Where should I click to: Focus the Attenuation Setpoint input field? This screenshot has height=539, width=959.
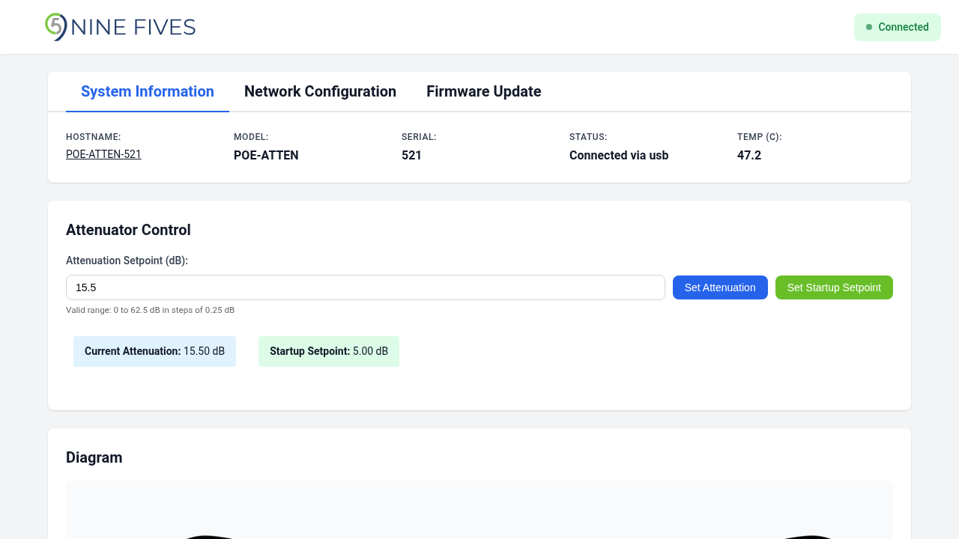[x=365, y=287]
